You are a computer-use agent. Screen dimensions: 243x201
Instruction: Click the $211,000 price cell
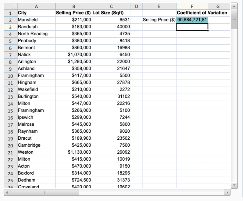click(74, 20)
